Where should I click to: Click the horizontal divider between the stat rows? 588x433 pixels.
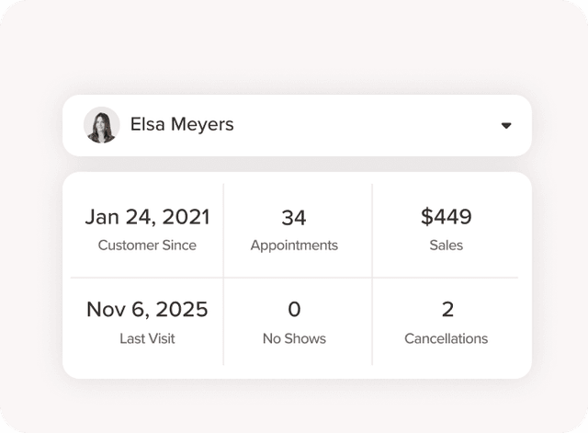point(294,278)
